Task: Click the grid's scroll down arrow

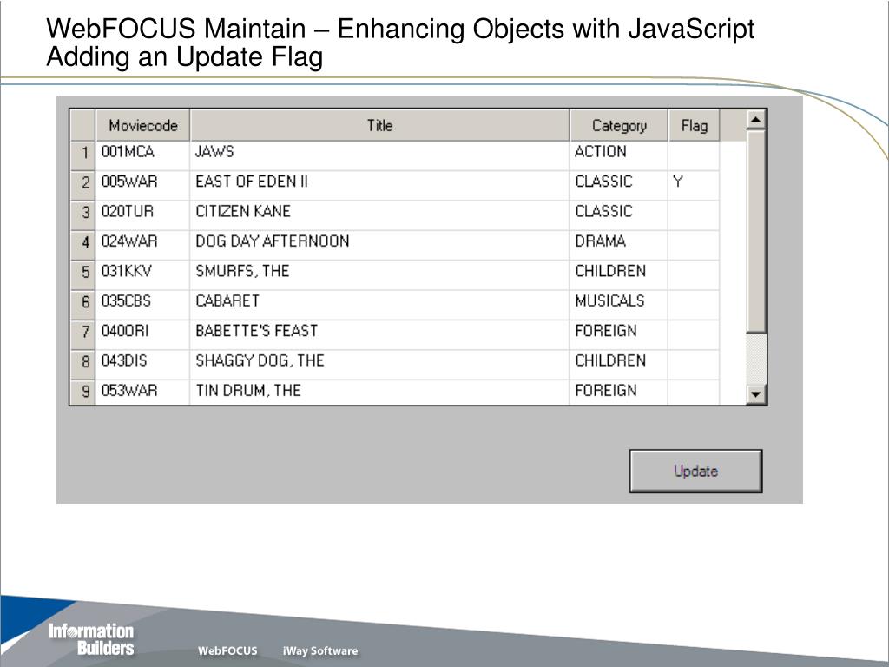Action: click(x=756, y=393)
